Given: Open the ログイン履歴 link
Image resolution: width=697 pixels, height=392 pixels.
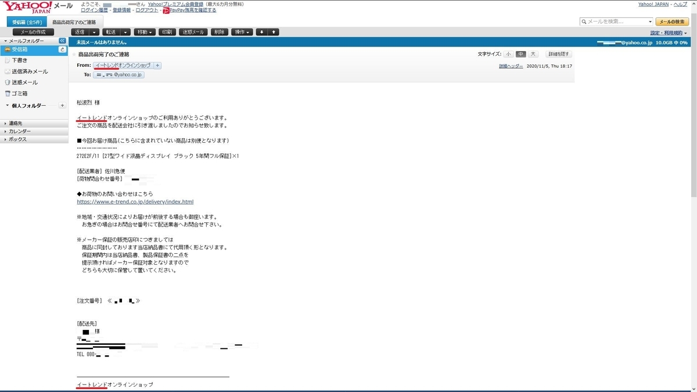Looking at the screenshot, I should pyautogui.click(x=93, y=10).
